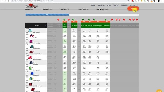This screenshot has width=164, height=92.
Task: Enable red X toggle between PR ODDS and BF ODDS
Action: 69,20
